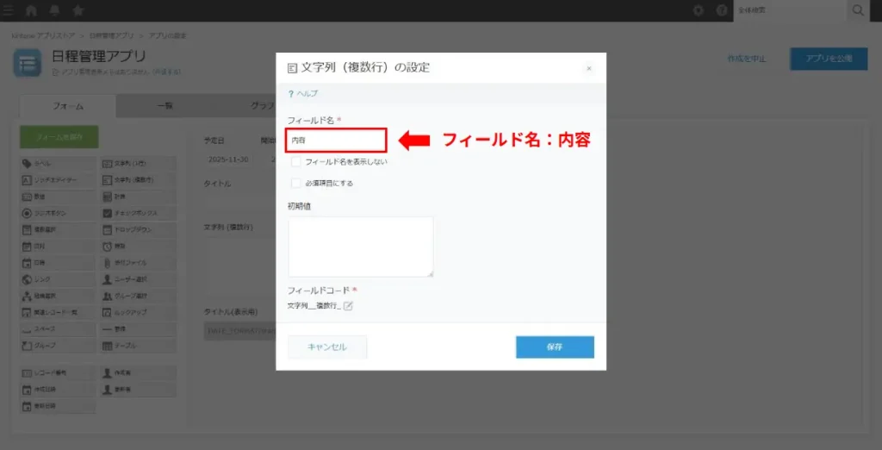Select the 組織選択 field in palette
Screen dimensions: 882x450
[x=58, y=296]
